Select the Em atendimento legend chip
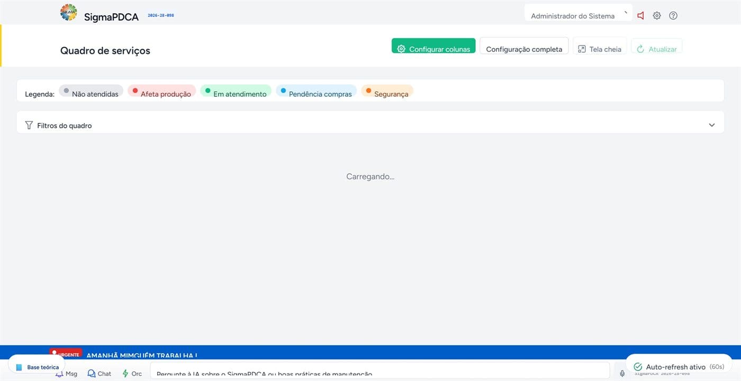Screen dimensions: 741x381 coord(236,91)
